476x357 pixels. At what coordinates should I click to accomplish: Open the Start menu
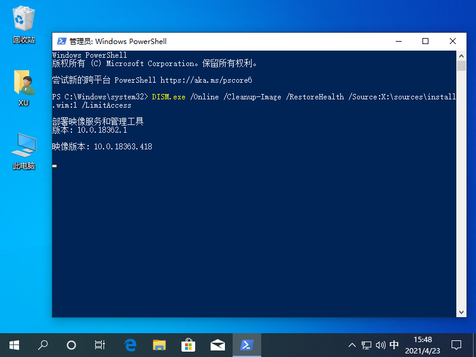click(x=14, y=345)
